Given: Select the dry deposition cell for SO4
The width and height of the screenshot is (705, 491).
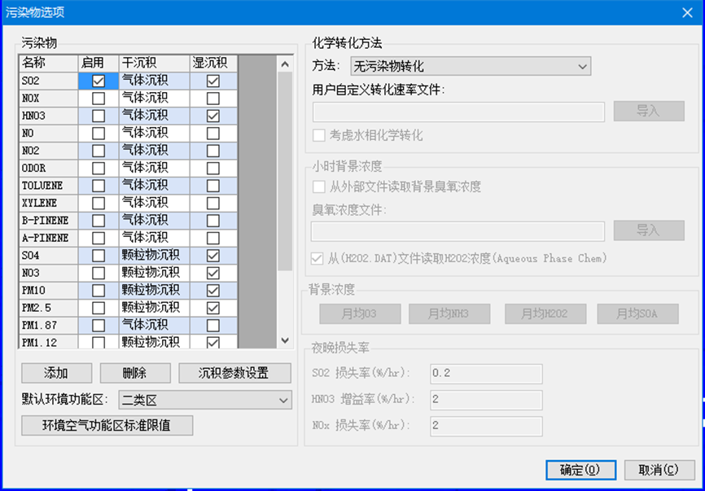Looking at the screenshot, I should tap(154, 256).
